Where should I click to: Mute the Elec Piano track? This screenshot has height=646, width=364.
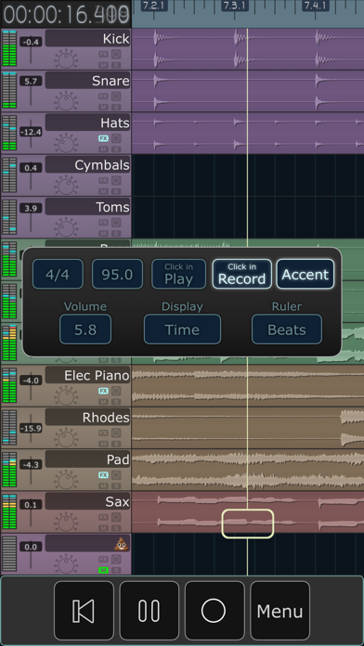[x=103, y=402]
